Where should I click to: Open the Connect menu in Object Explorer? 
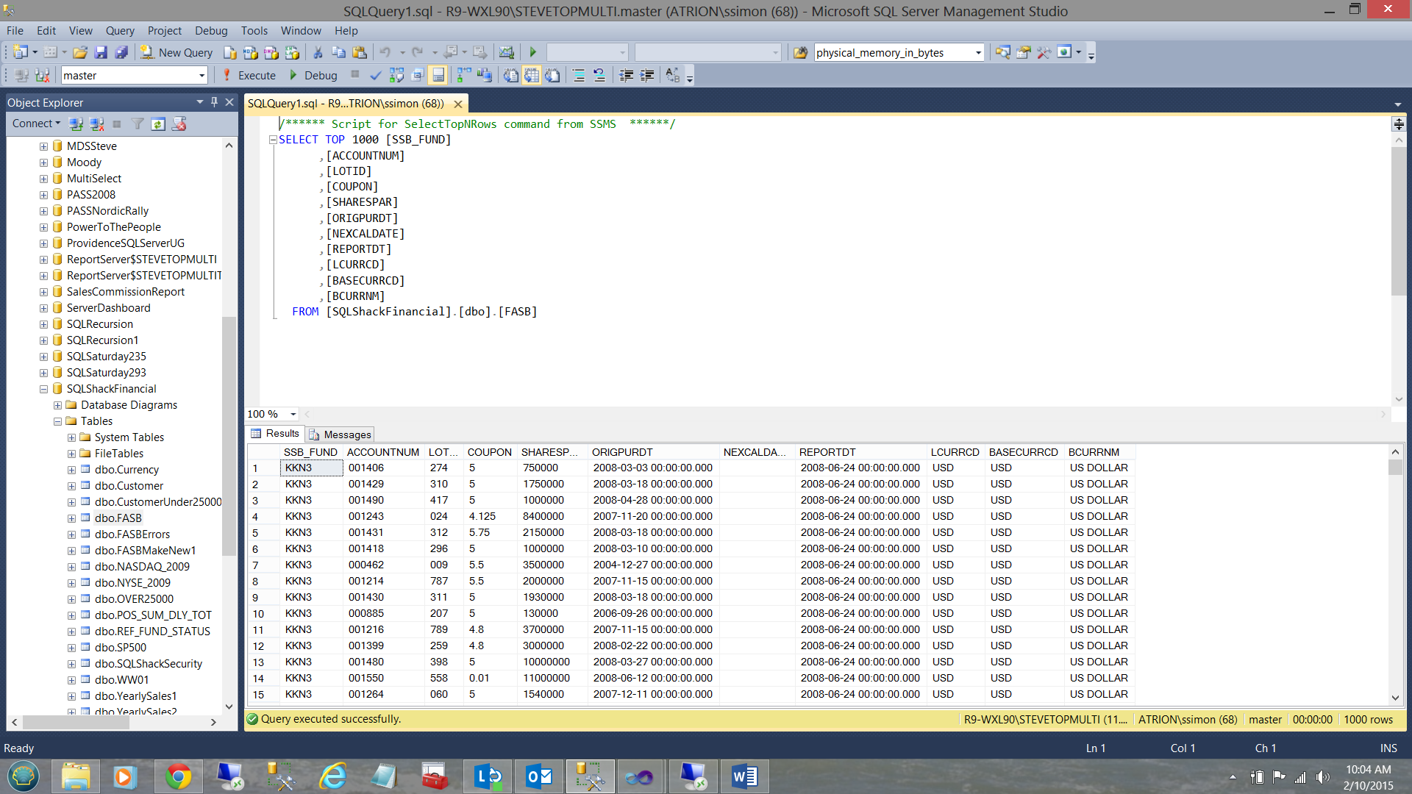tap(34, 123)
